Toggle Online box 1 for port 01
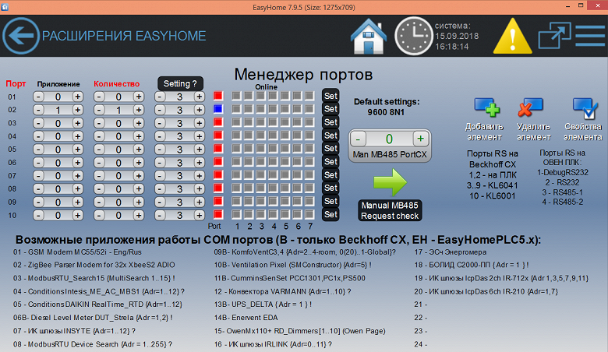 [236, 96]
